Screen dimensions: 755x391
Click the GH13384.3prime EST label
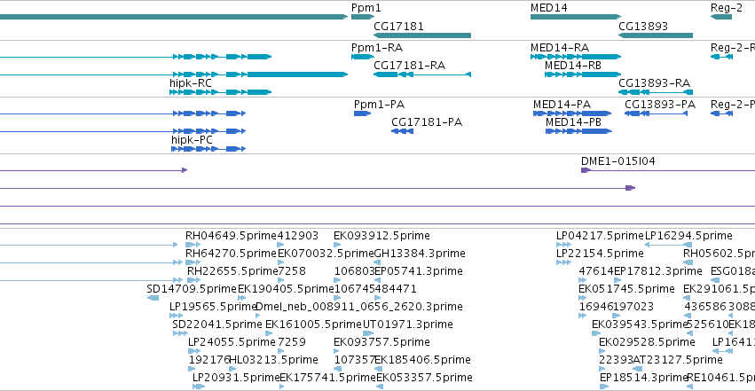(420, 254)
